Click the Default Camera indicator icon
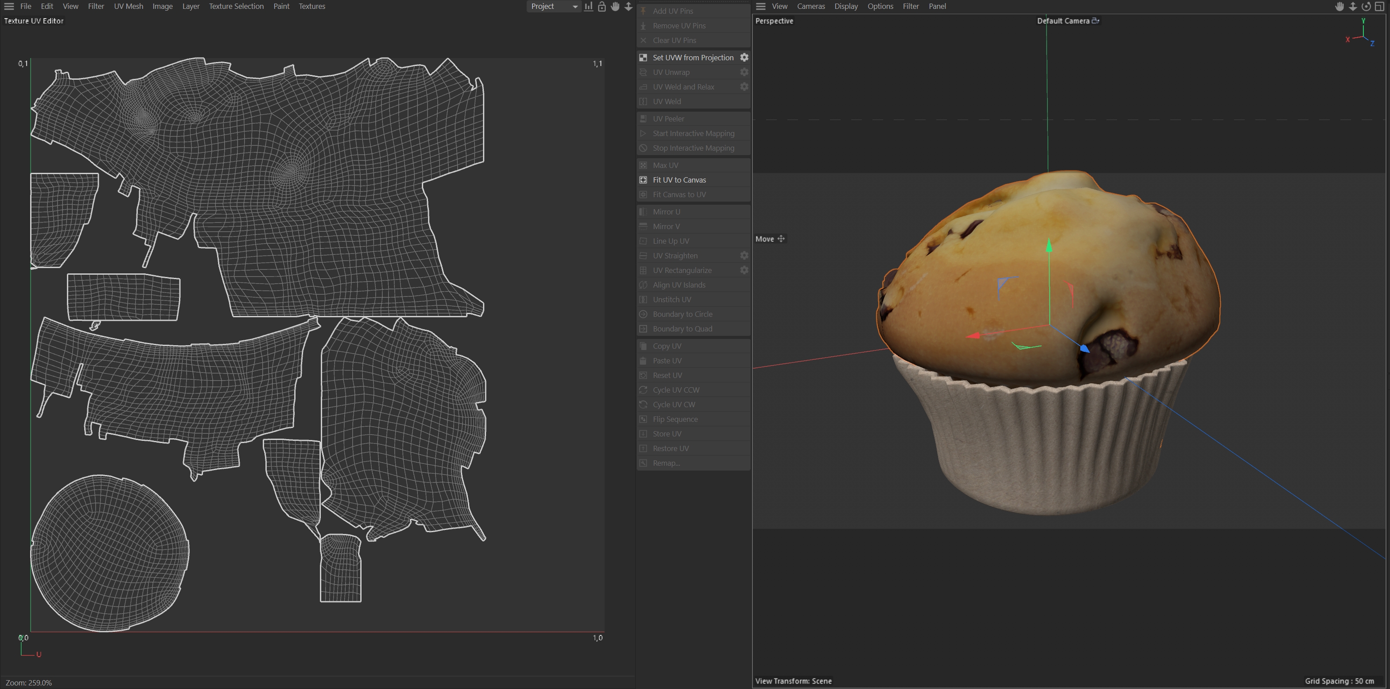This screenshot has width=1390, height=689. pyautogui.click(x=1095, y=20)
